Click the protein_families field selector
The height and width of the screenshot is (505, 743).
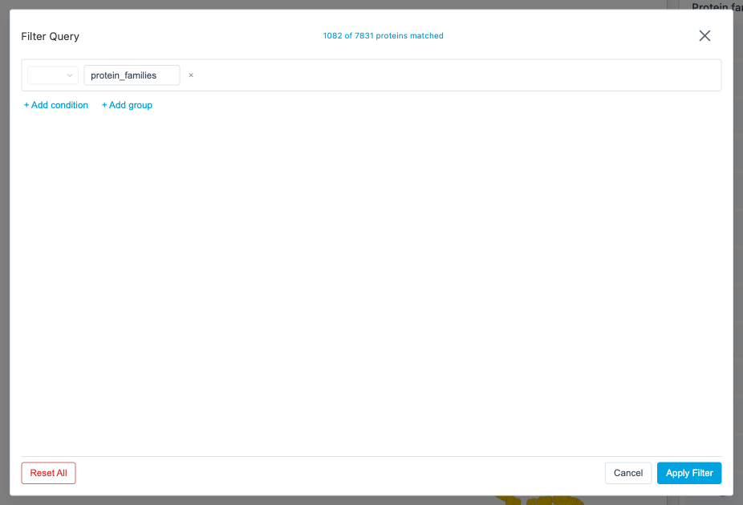132,75
